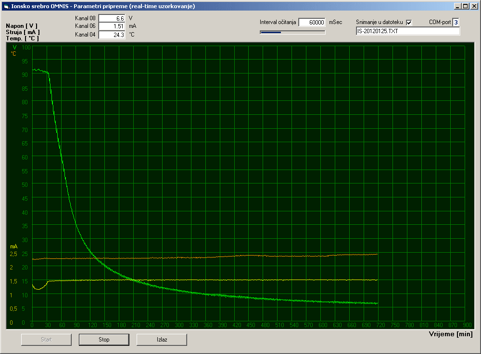Click the '900' label on the time axis
The image size is (481, 354).
coord(467,325)
